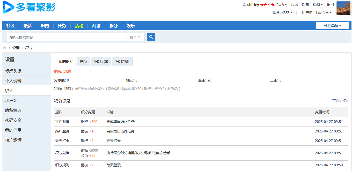The image size is (352, 171).
Task: Switch to the 兑换 tab
Action: (83, 61)
